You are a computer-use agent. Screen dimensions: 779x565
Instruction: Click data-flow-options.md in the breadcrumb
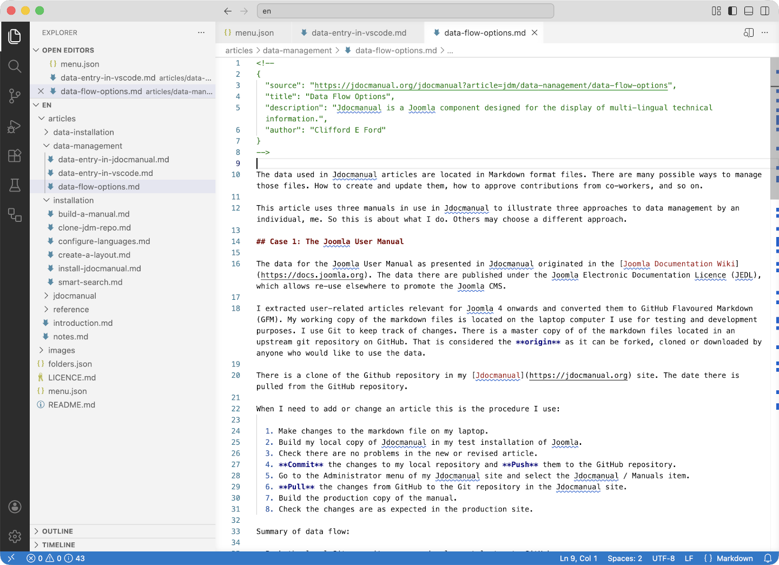396,50
